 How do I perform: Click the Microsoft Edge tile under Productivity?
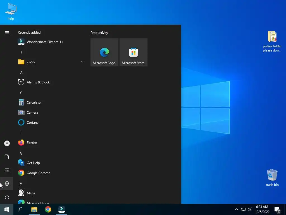click(104, 52)
